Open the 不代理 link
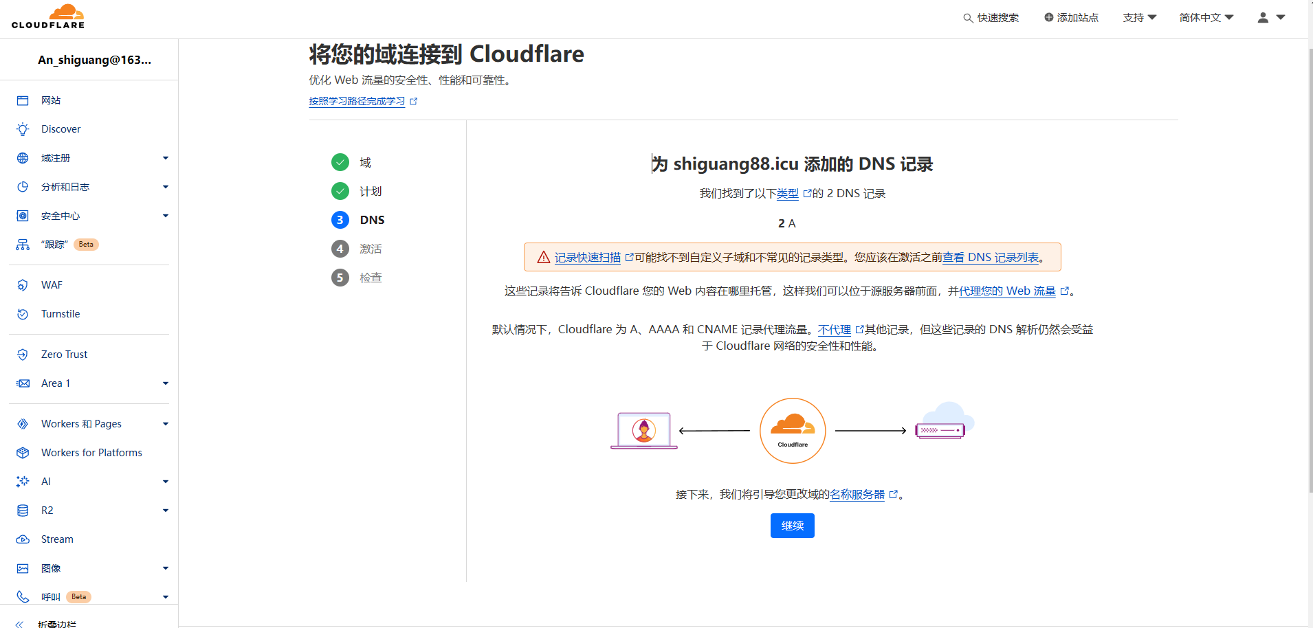The width and height of the screenshot is (1313, 628). point(835,330)
